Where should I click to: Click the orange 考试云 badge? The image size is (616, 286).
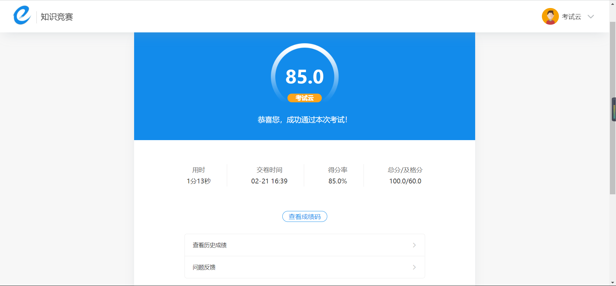tap(304, 98)
